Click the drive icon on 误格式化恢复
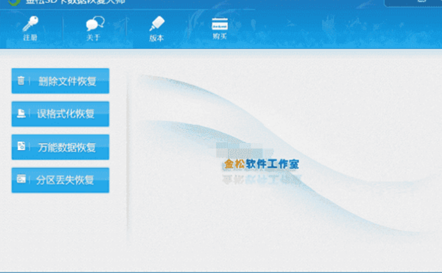This screenshot has width=442, height=273. [21, 114]
